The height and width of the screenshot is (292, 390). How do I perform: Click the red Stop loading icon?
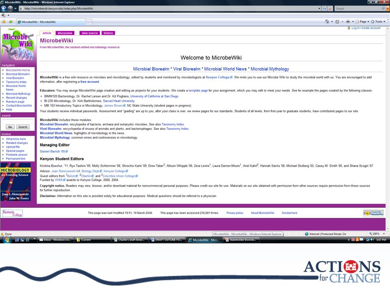pyautogui.click(x=330, y=9)
